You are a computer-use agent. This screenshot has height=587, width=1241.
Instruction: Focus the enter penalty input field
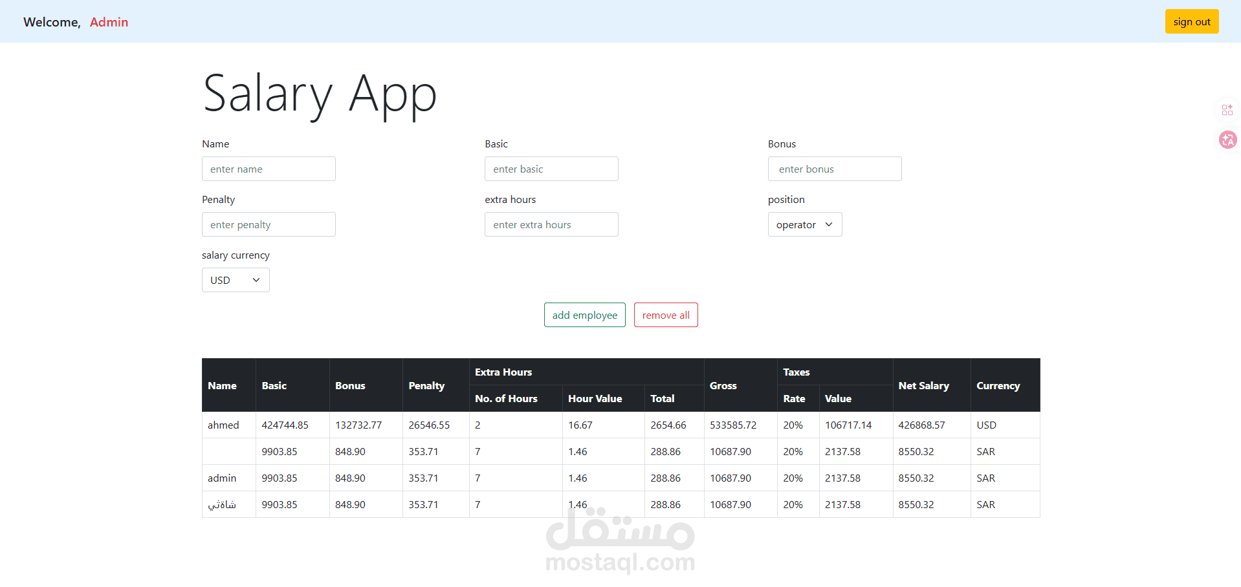click(269, 224)
